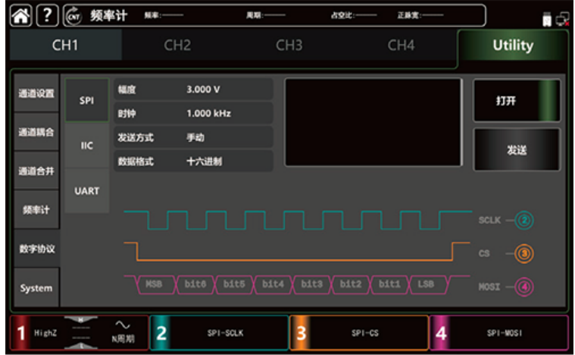This screenshot has width=575, height=355.
Task: Open the System side menu
Action: coord(36,288)
